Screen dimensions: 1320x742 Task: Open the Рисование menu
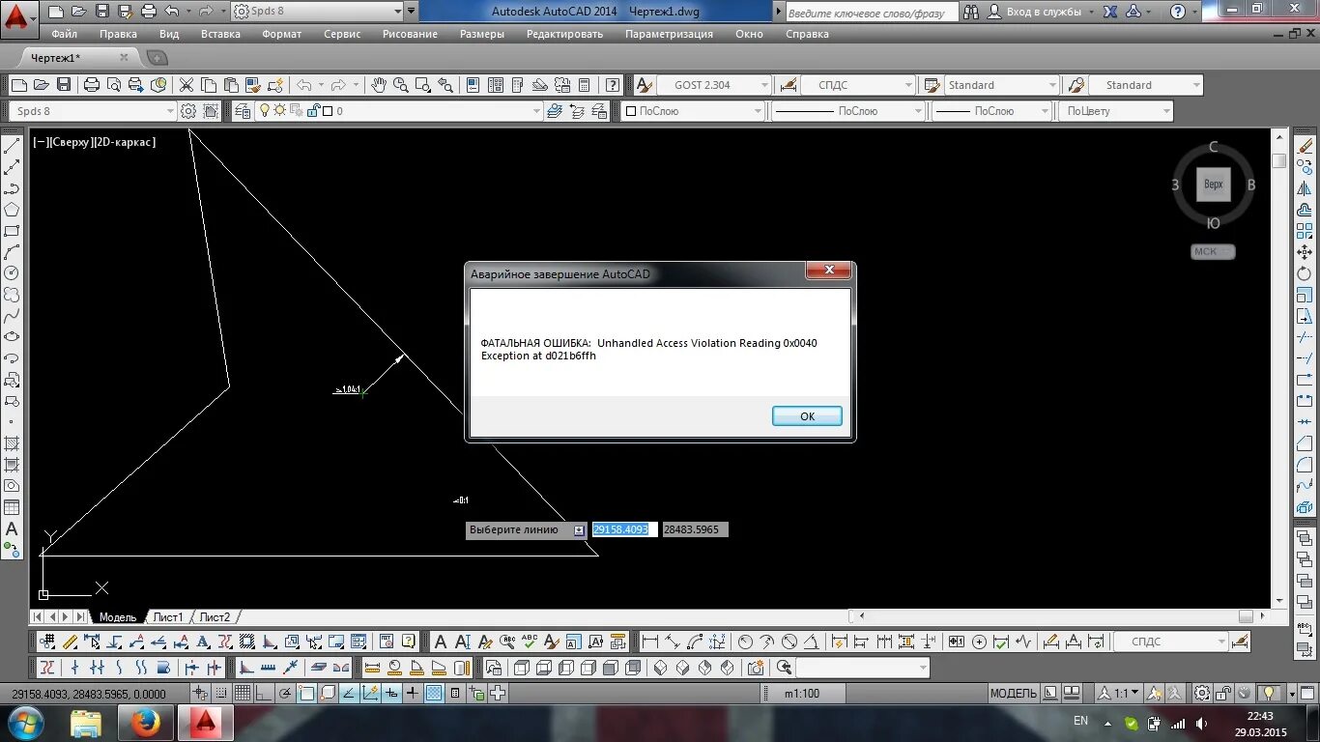click(410, 34)
